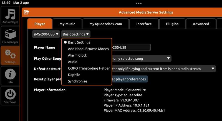The image size is (222, 121).
Task: Select Audio from the settings list
Action: point(73,62)
